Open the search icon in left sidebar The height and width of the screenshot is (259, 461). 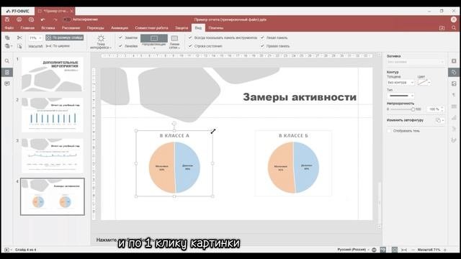(x=7, y=61)
